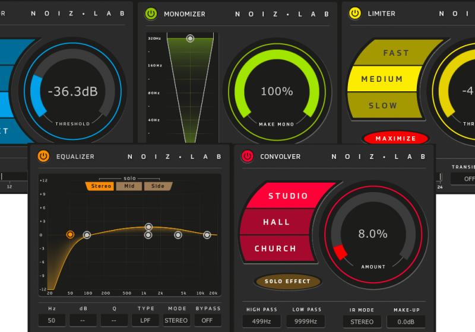Select the Hall reverb preset
The width and height of the screenshot is (475, 332).
pyautogui.click(x=277, y=222)
